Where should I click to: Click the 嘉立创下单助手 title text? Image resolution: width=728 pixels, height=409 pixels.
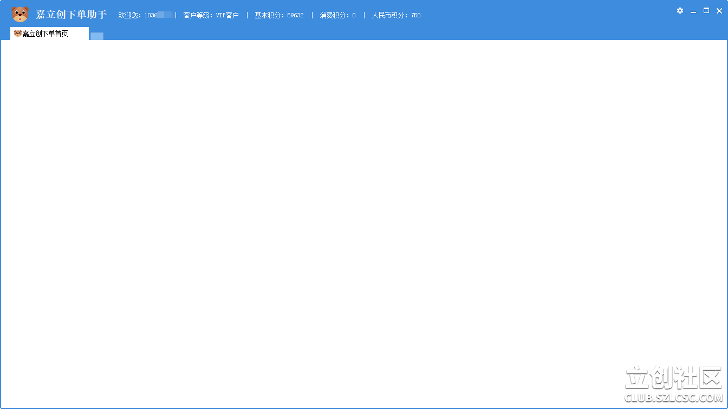click(71, 15)
